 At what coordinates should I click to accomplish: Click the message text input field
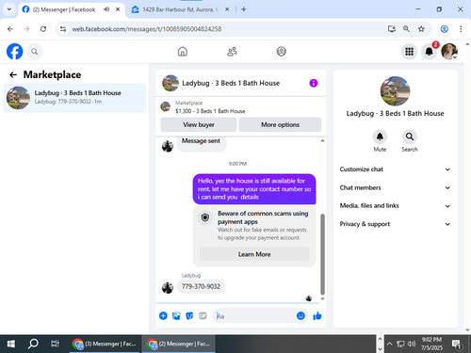pos(255,316)
